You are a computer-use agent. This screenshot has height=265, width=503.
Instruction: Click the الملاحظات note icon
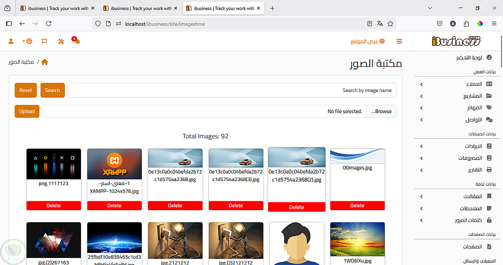point(489,208)
